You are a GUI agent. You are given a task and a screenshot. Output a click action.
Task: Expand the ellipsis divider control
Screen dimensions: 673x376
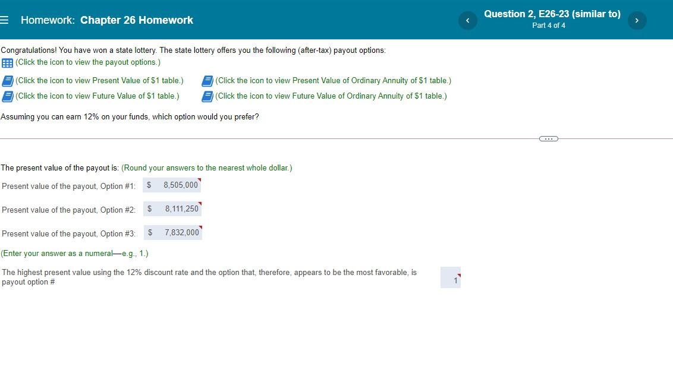tap(548, 138)
